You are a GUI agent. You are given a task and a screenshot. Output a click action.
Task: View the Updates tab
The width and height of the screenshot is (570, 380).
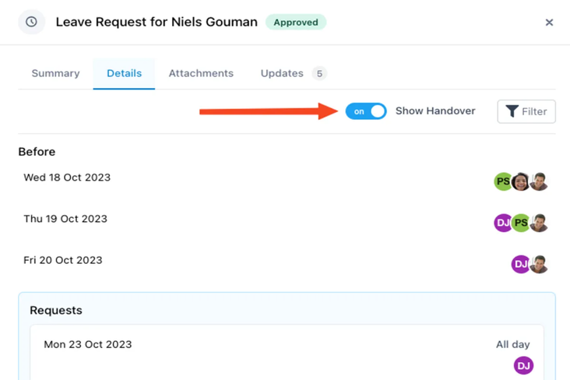click(x=282, y=73)
